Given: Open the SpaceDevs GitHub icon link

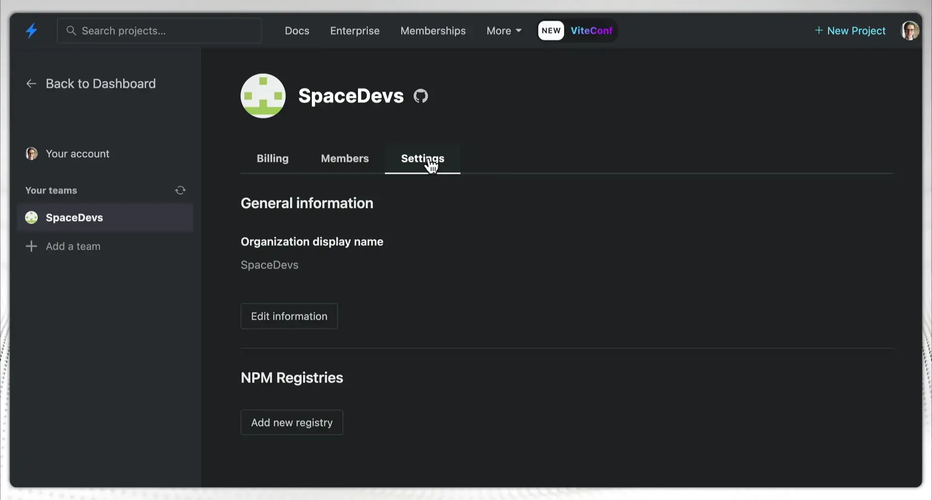Looking at the screenshot, I should coord(420,96).
